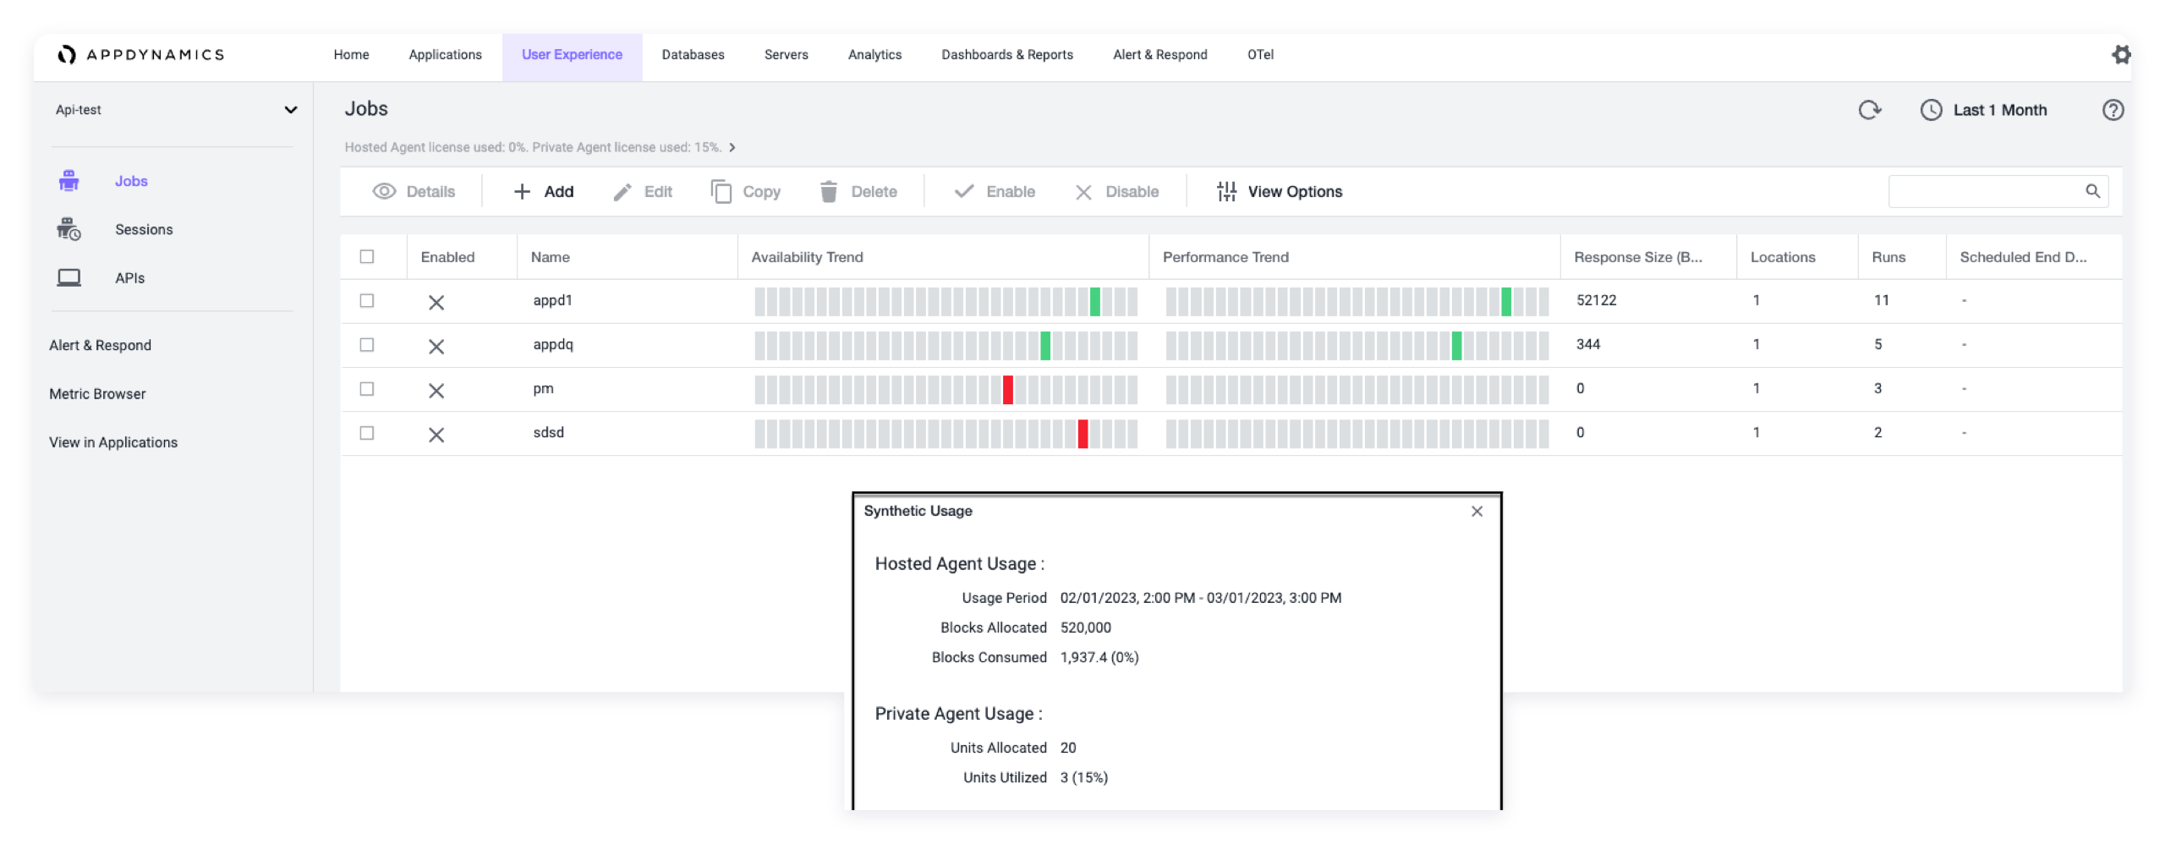
Task: Click the Add button label
Action: (558, 192)
